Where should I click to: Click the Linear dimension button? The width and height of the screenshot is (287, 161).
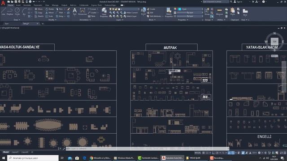coord(92,9)
